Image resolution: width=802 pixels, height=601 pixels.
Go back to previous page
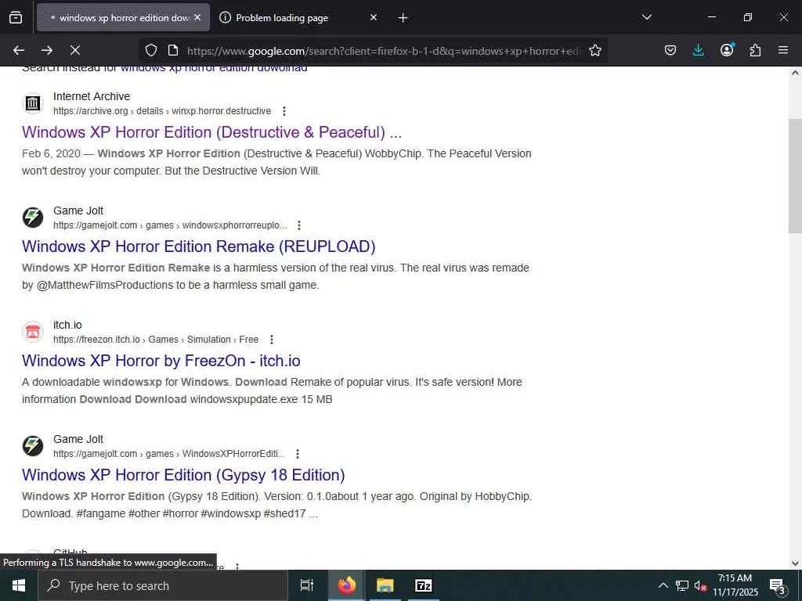click(x=19, y=50)
